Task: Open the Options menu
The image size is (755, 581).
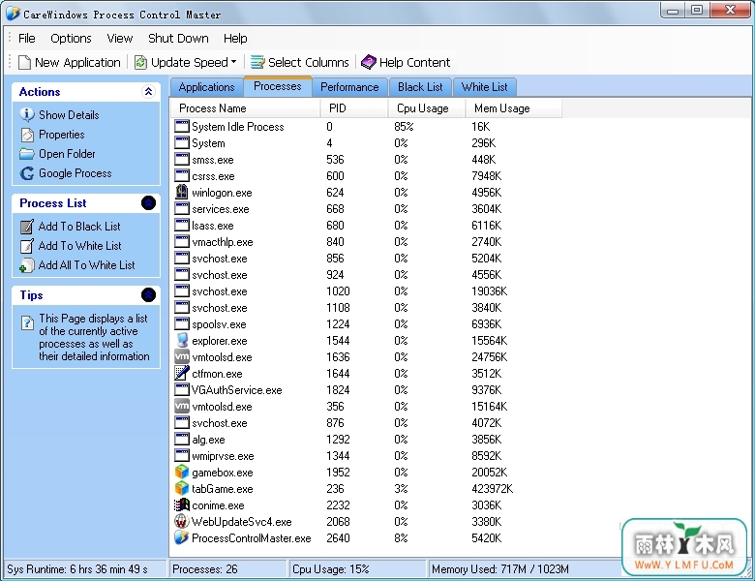Action: click(x=71, y=39)
